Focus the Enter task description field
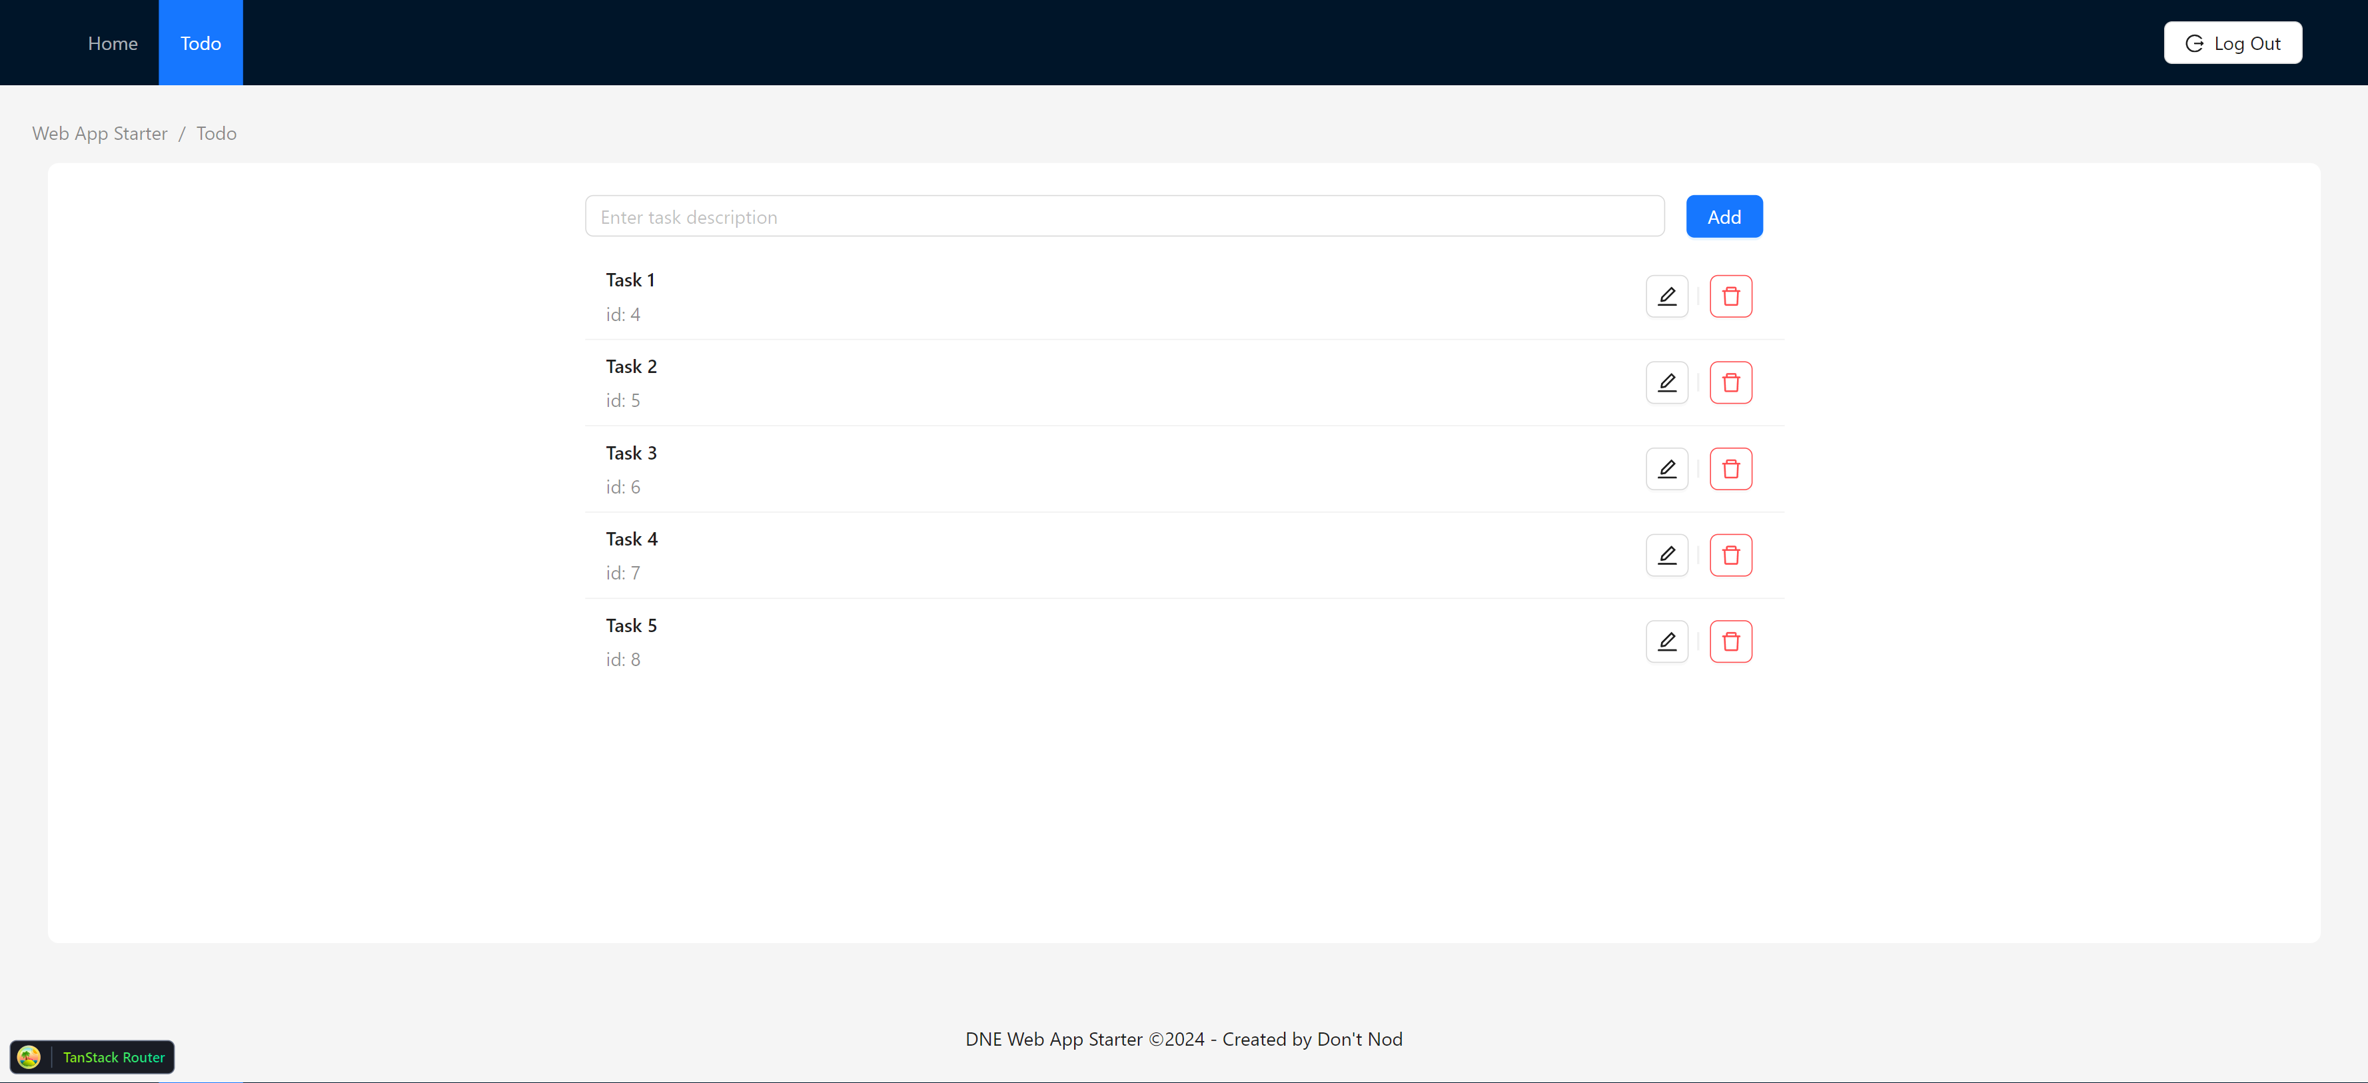 click(1123, 216)
